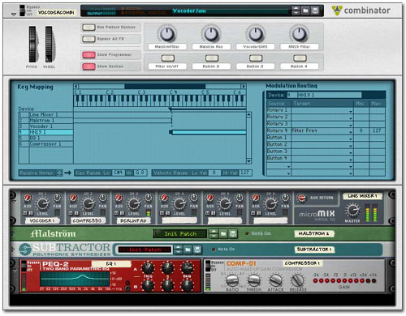Toggle the Show Programmer button
This screenshot has height=316, width=406.
tap(89, 55)
